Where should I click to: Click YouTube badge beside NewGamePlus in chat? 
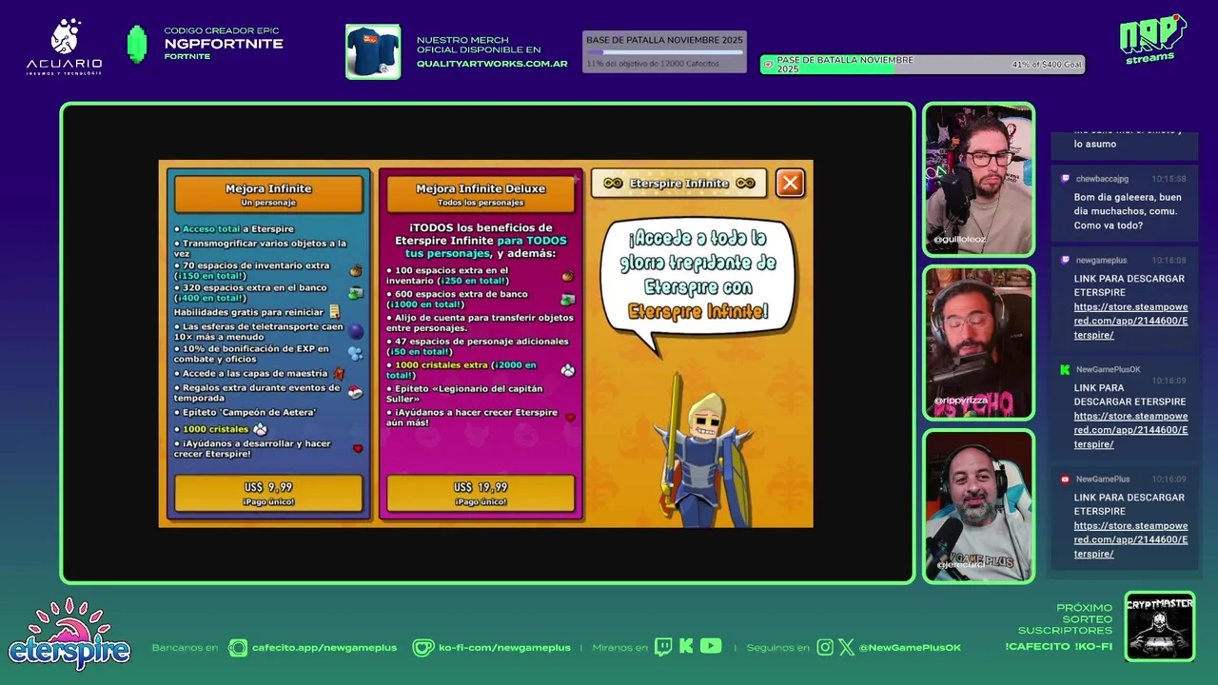(1065, 479)
